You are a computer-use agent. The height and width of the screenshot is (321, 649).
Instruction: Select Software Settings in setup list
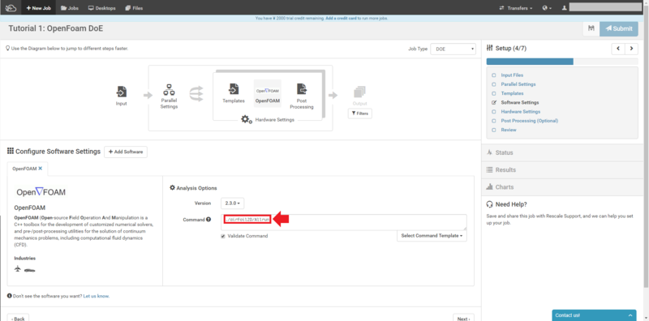point(520,103)
